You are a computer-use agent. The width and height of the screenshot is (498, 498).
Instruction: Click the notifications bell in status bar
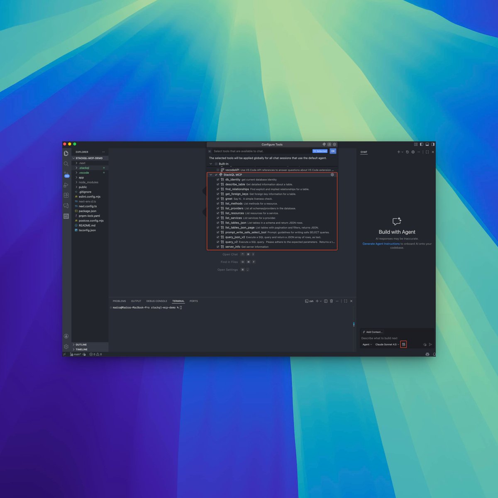[x=434, y=354]
